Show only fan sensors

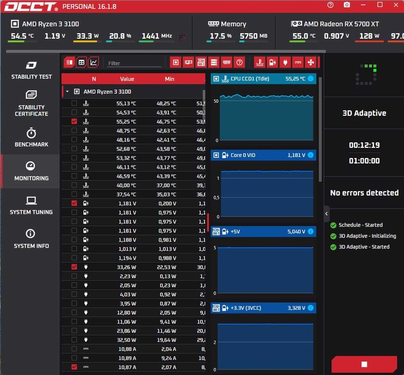click(x=311, y=62)
